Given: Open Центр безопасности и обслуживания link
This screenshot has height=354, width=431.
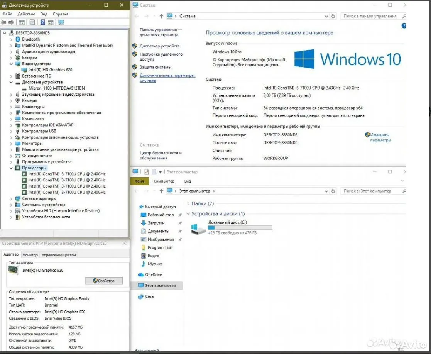Looking at the screenshot, I should coord(161,156).
